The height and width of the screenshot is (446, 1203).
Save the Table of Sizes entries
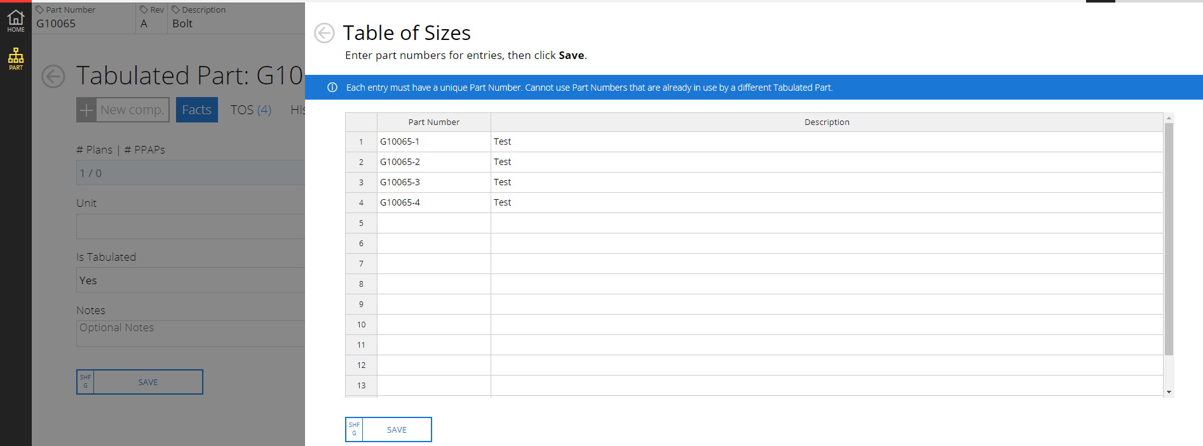pyautogui.click(x=388, y=430)
